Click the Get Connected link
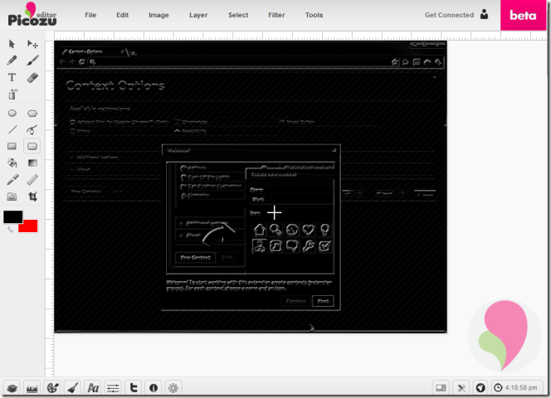Screen dimensions: 551x398 point(448,15)
